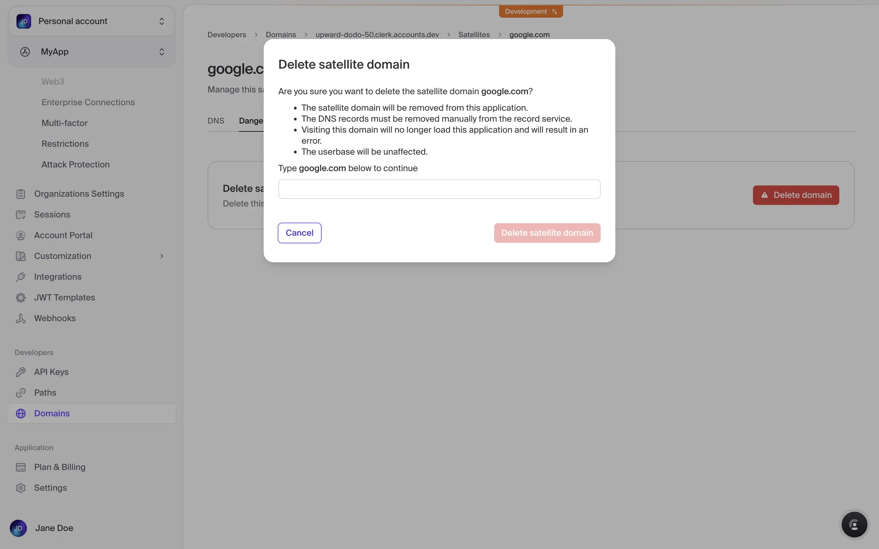Switch the Development environment selector

coord(531,11)
